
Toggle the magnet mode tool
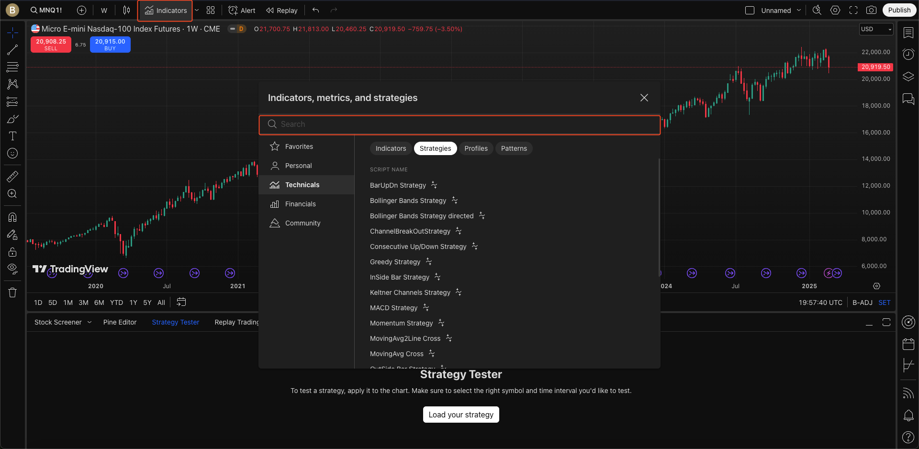[12, 217]
